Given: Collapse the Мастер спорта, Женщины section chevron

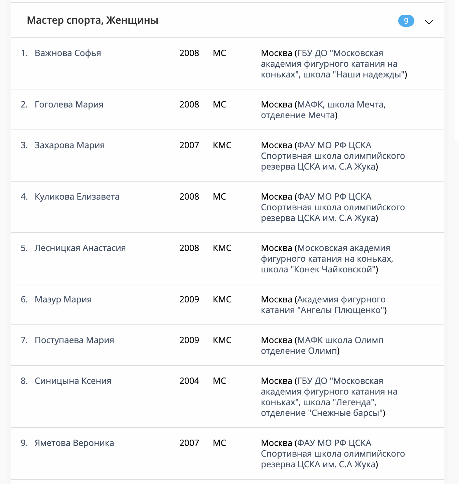Looking at the screenshot, I should 429,22.
